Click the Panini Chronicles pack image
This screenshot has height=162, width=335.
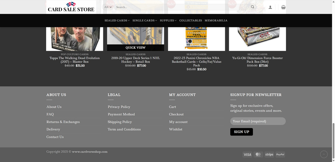[197, 39]
